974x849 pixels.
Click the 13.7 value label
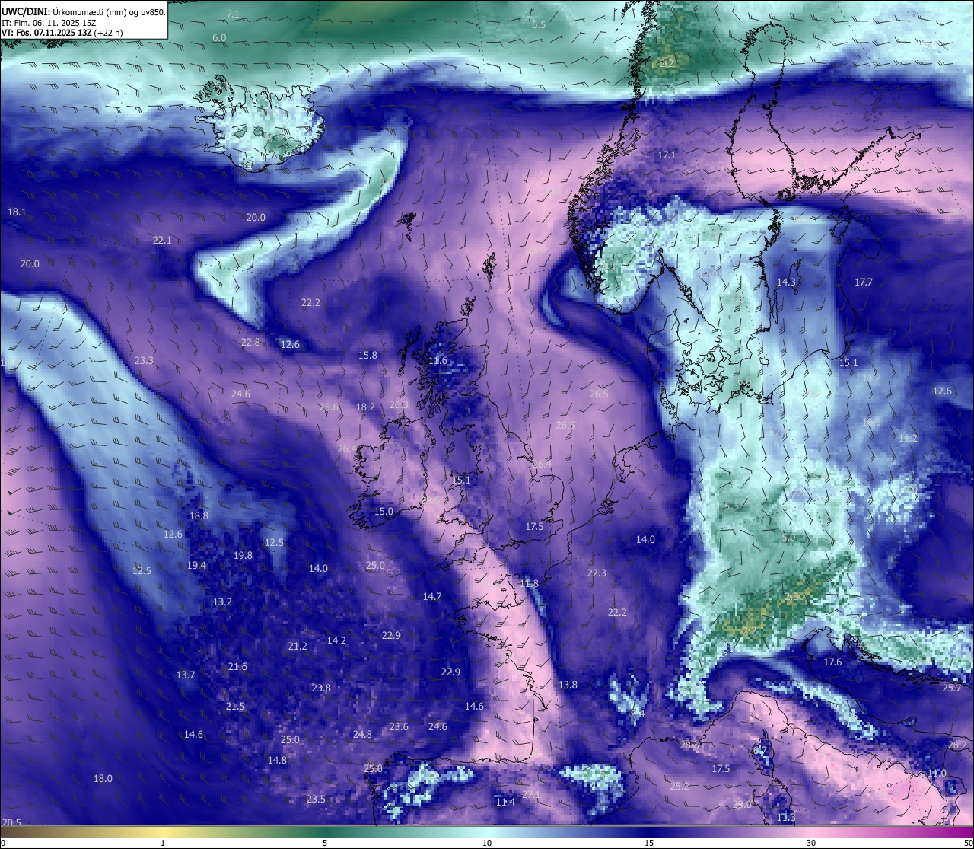(186, 675)
